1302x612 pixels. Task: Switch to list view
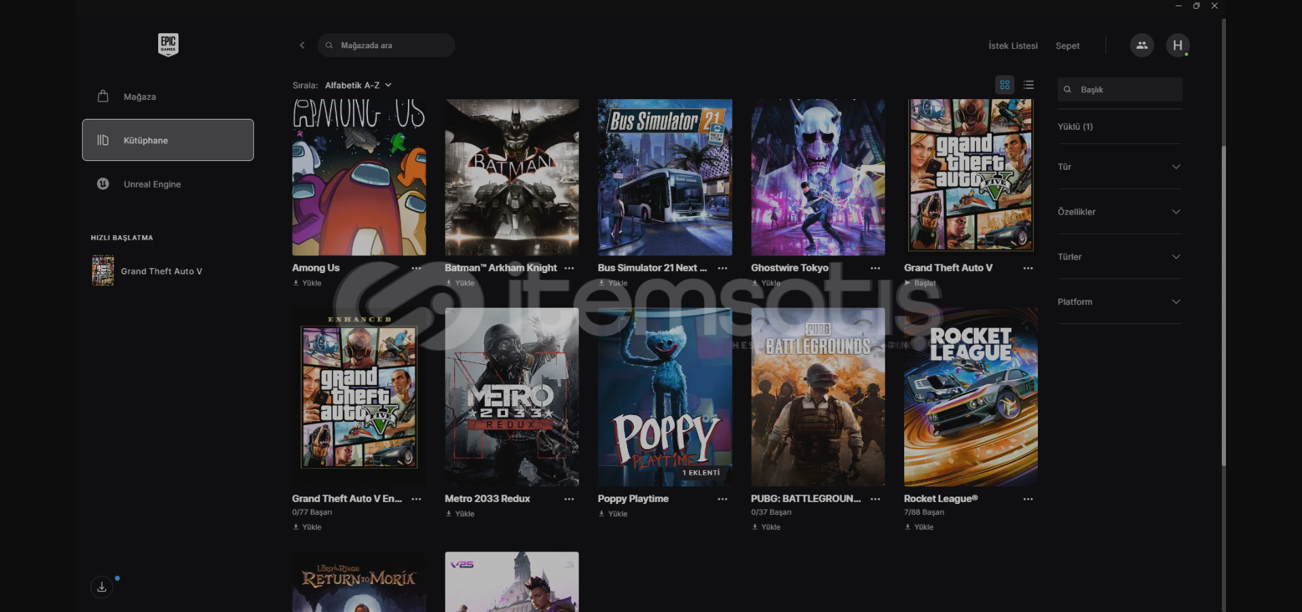(1029, 85)
